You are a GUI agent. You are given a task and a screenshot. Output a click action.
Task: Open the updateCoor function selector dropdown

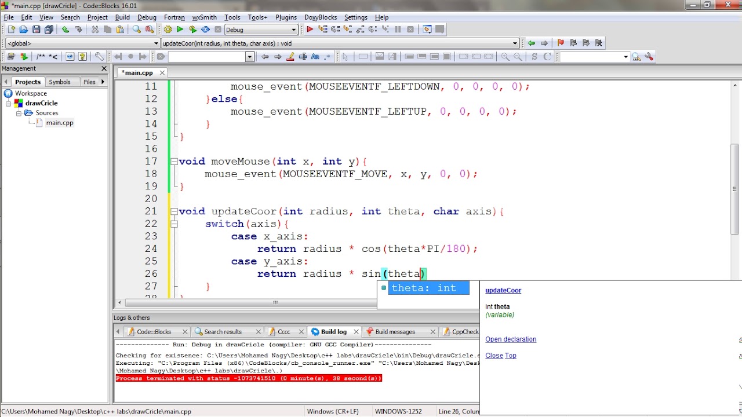[515, 43]
